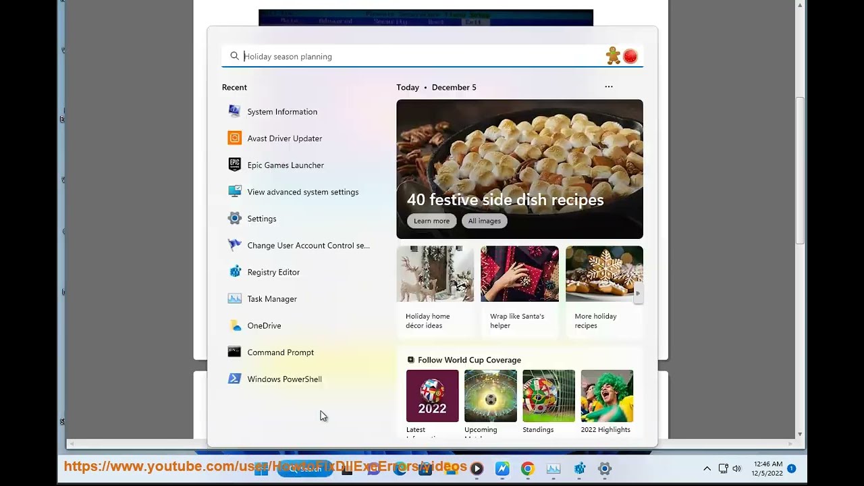This screenshot has width=864, height=486.
Task: Launch Registry Editor
Action: point(273,272)
